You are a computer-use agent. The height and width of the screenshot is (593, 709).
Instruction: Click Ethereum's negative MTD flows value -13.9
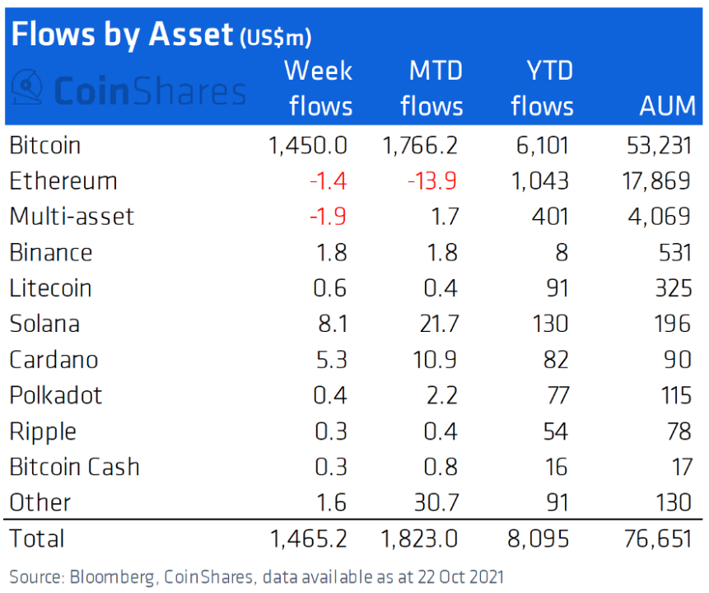pyautogui.click(x=433, y=181)
